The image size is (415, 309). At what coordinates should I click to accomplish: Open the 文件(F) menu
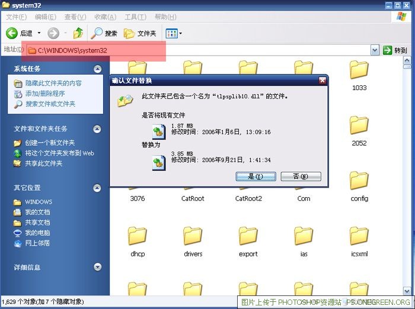16,17
